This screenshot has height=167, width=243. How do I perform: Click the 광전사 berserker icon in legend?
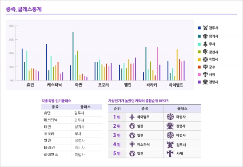click(x=205, y=52)
